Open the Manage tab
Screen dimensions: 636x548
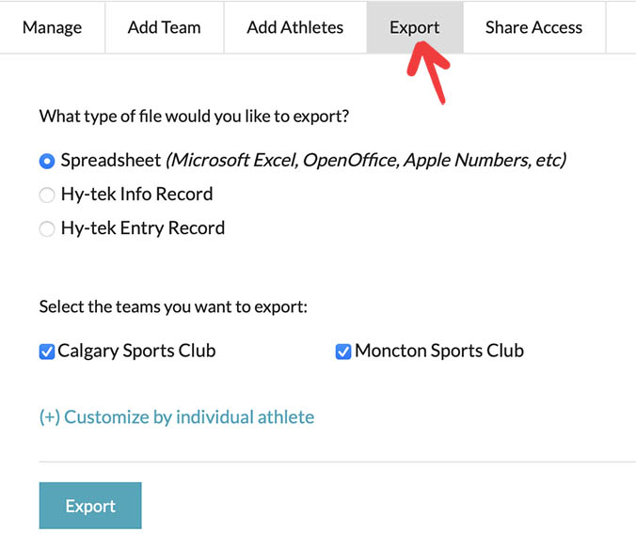tap(52, 26)
